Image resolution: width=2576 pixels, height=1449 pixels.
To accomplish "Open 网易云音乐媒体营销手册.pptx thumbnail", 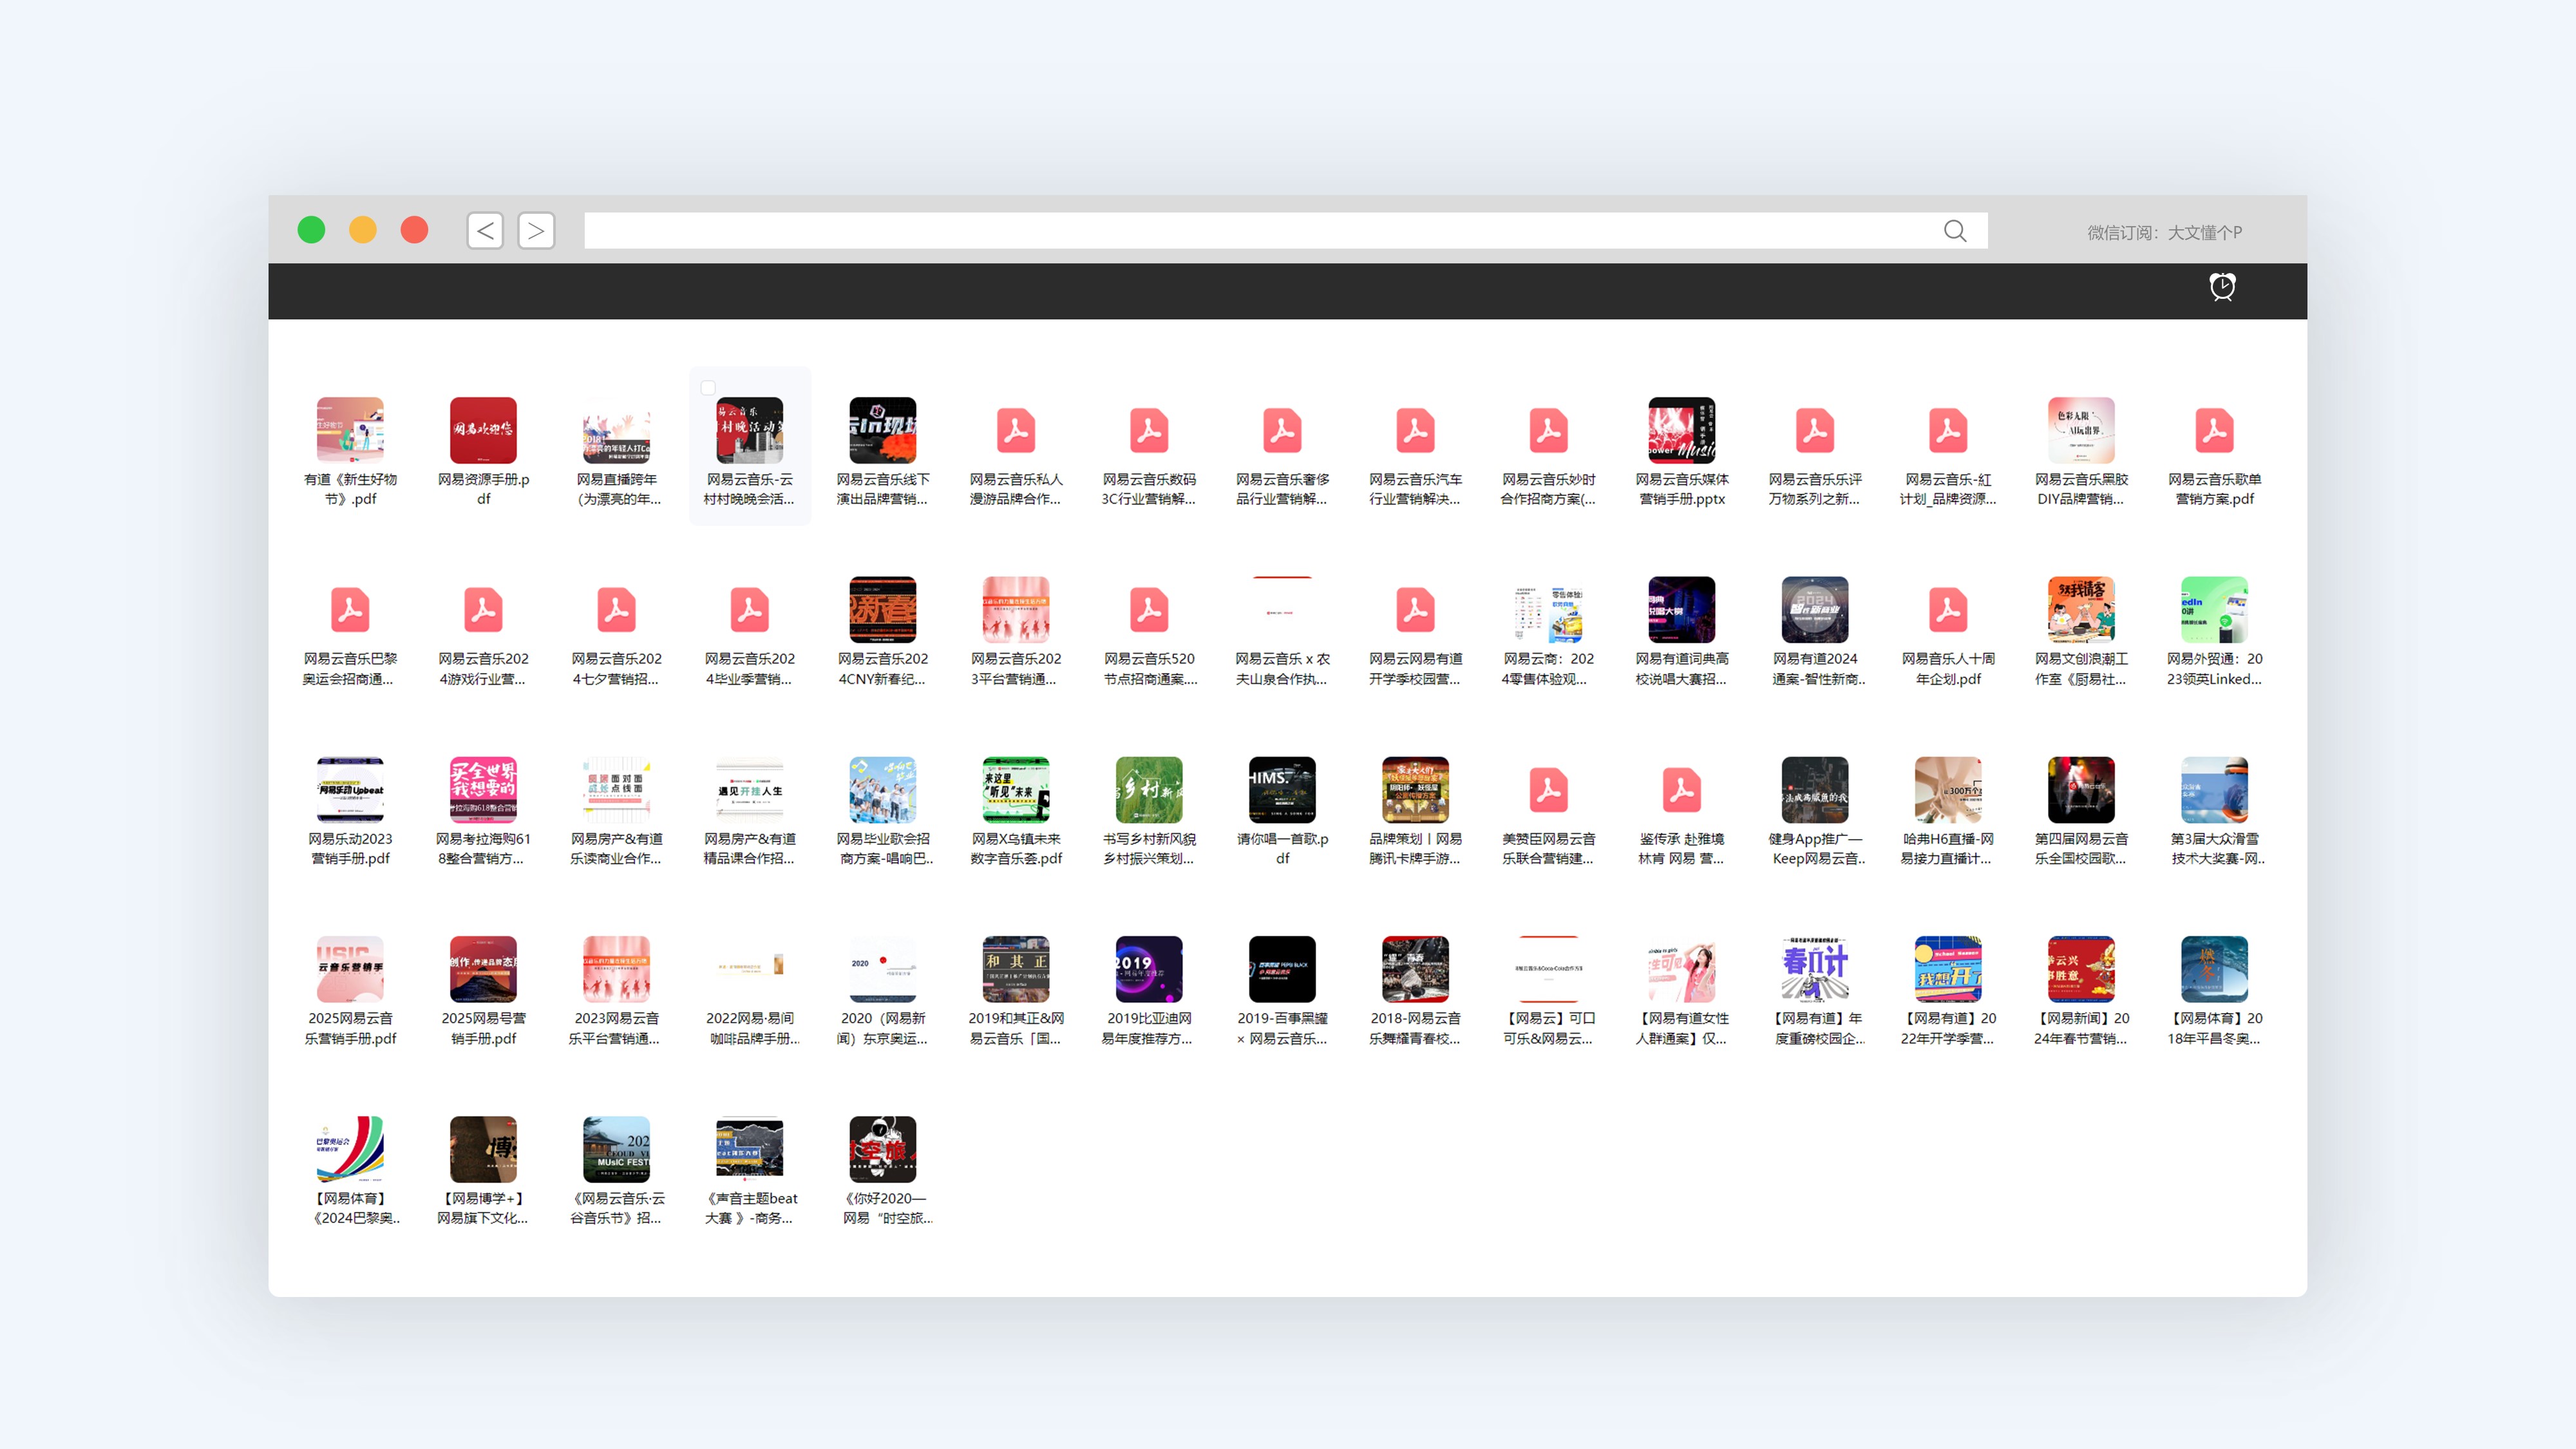I will 1681,431.
